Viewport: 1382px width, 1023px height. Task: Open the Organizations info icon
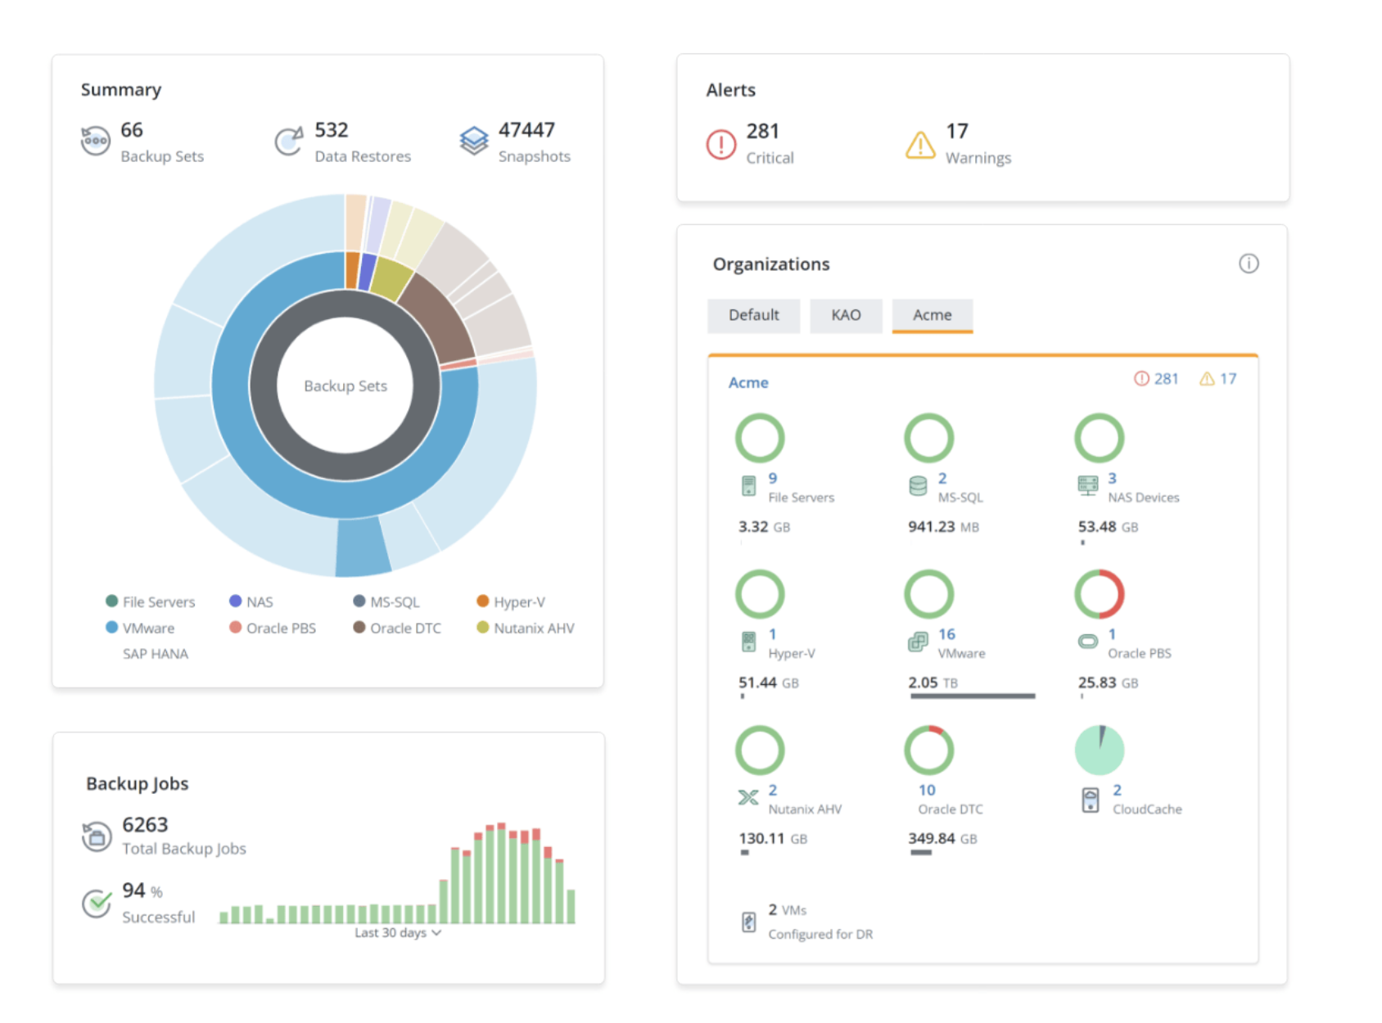coord(1249,264)
